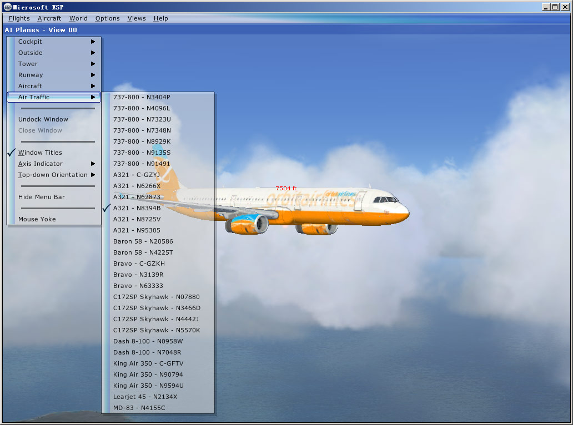Select Bravo - N63333 traffic
The width and height of the screenshot is (573, 425).
[x=158, y=286]
